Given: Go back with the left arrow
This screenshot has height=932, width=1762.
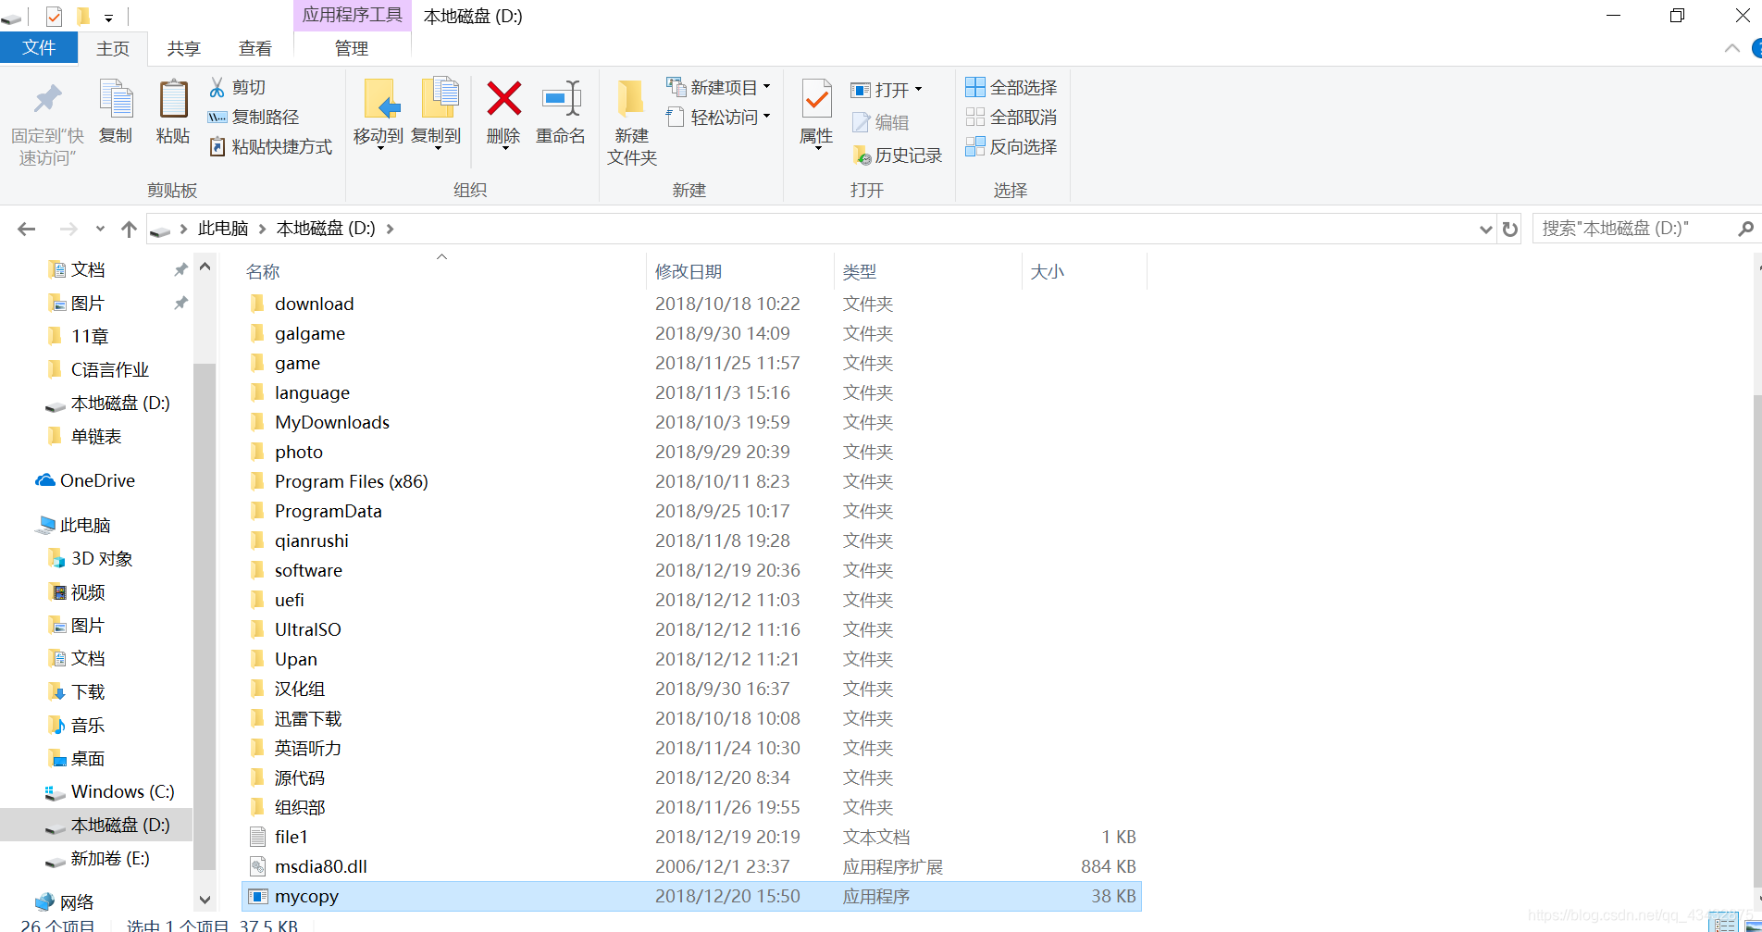Looking at the screenshot, I should 27,229.
